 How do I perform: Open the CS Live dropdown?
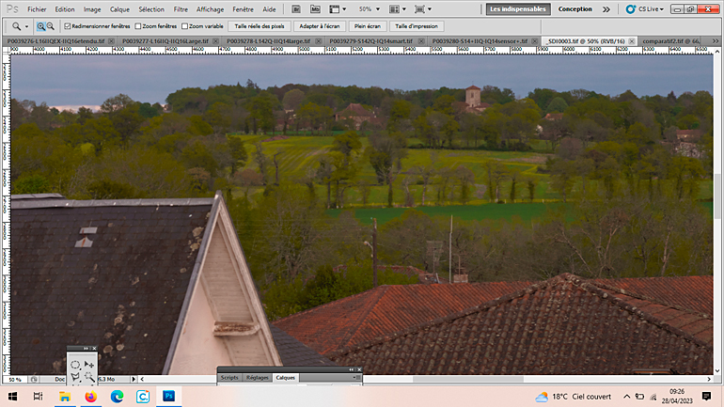click(645, 9)
